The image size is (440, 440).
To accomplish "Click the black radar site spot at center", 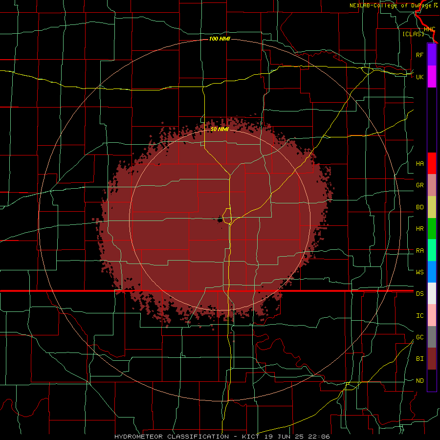I will [x=219, y=219].
